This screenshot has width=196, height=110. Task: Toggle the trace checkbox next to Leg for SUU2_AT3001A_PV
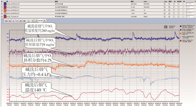click(169, 4)
